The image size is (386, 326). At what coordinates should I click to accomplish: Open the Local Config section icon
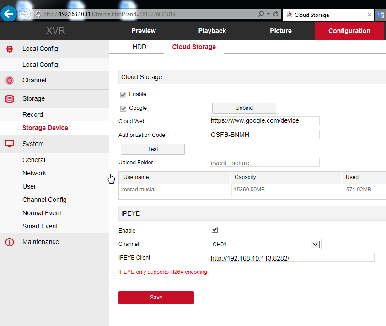[9, 49]
